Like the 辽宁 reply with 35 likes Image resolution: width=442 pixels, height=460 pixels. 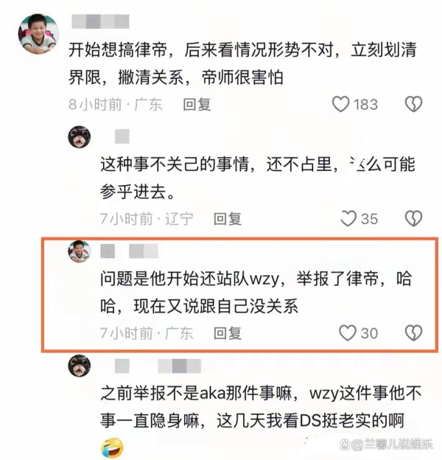(x=348, y=218)
